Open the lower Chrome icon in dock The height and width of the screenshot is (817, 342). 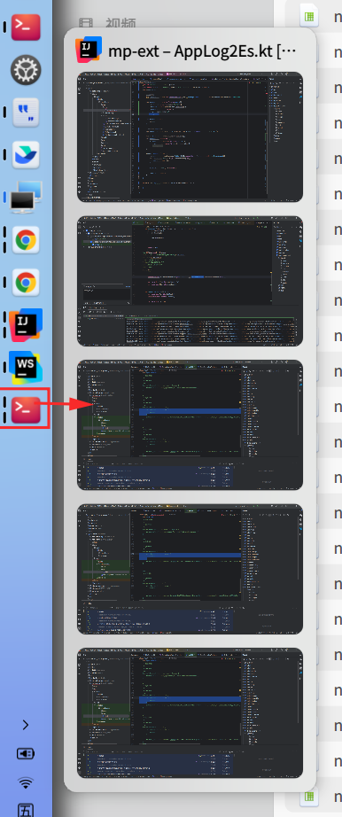coord(26,283)
